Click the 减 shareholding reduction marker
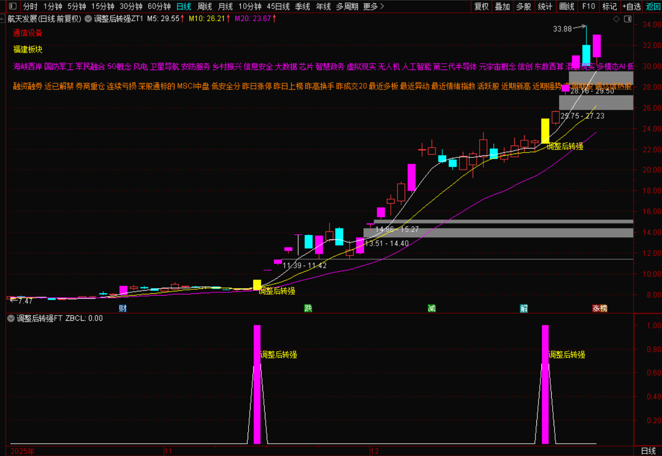The image size is (662, 456). pyautogui.click(x=432, y=308)
